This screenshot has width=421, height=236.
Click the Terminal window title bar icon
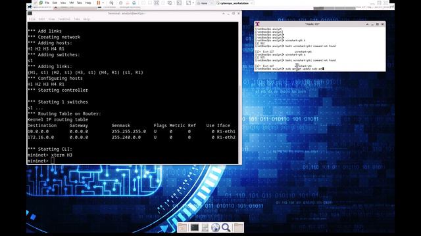pos(30,13)
